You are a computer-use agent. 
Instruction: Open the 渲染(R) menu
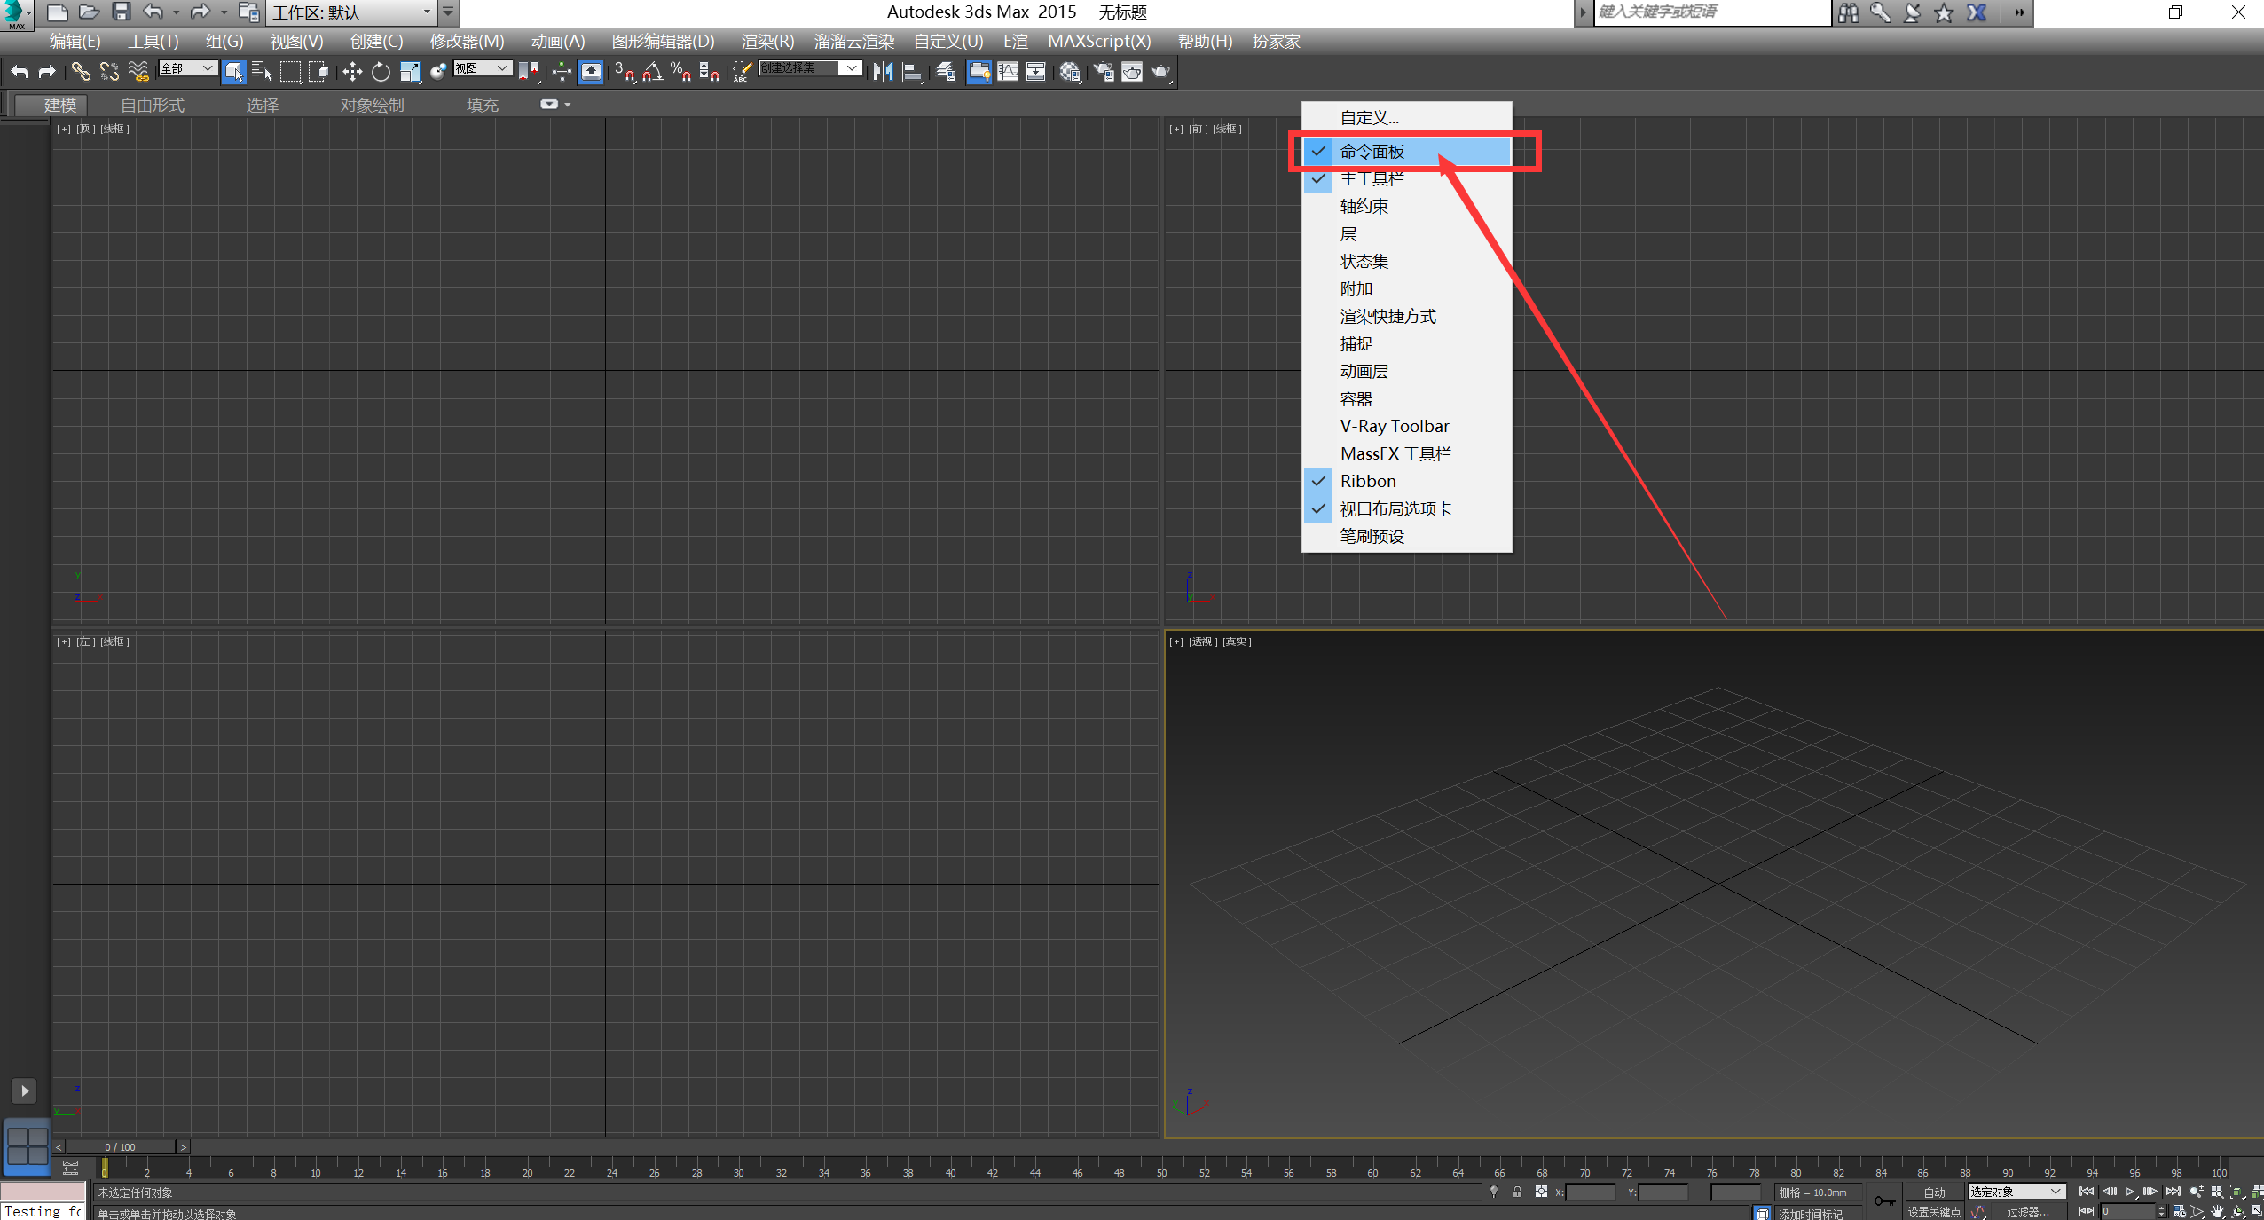tap(767, 42)
